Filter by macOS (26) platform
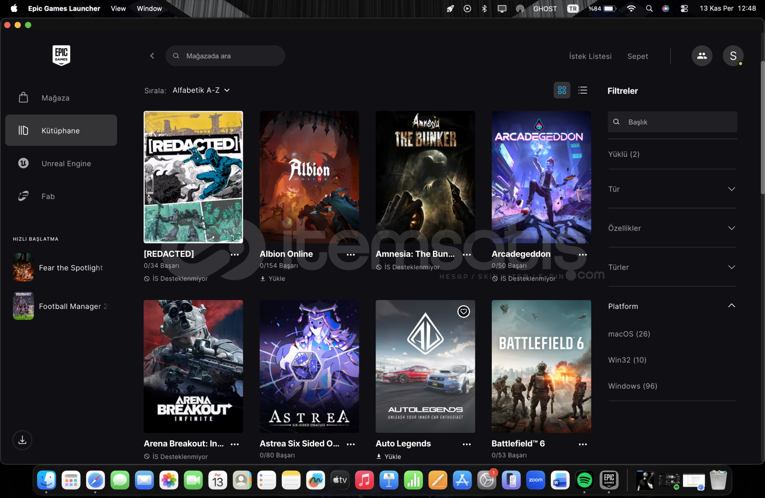This screenshot has height=498, width=765. pos(629,334)
